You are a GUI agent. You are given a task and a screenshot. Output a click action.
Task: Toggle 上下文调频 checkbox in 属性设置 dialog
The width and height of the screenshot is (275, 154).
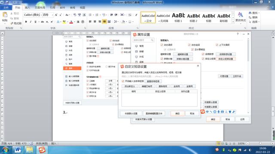pos(217,45)
